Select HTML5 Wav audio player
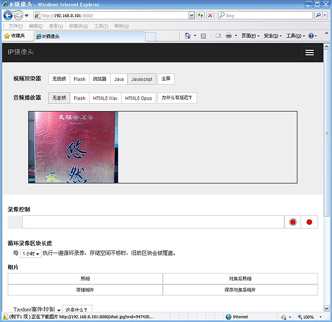This screenshot has height=322, width=332. point(105,98)
